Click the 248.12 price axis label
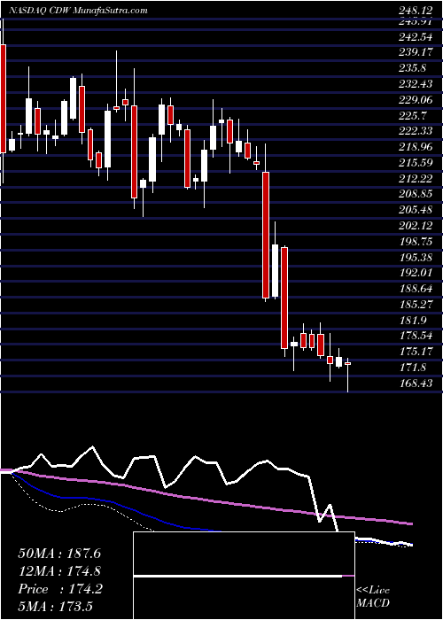 click(x=415, y=11)
